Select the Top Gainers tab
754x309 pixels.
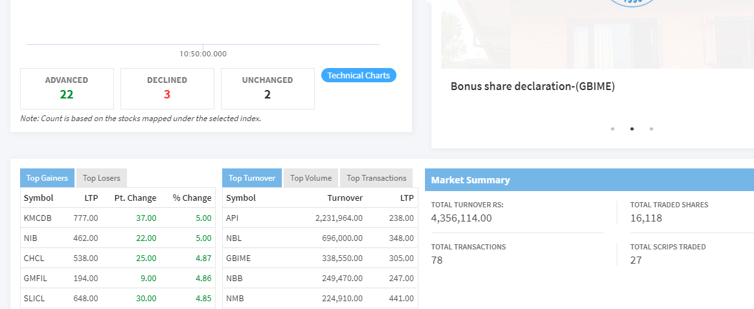click(x=47, y=177)
